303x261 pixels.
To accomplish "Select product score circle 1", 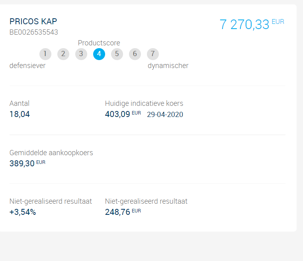I will [x=45, y=54].
